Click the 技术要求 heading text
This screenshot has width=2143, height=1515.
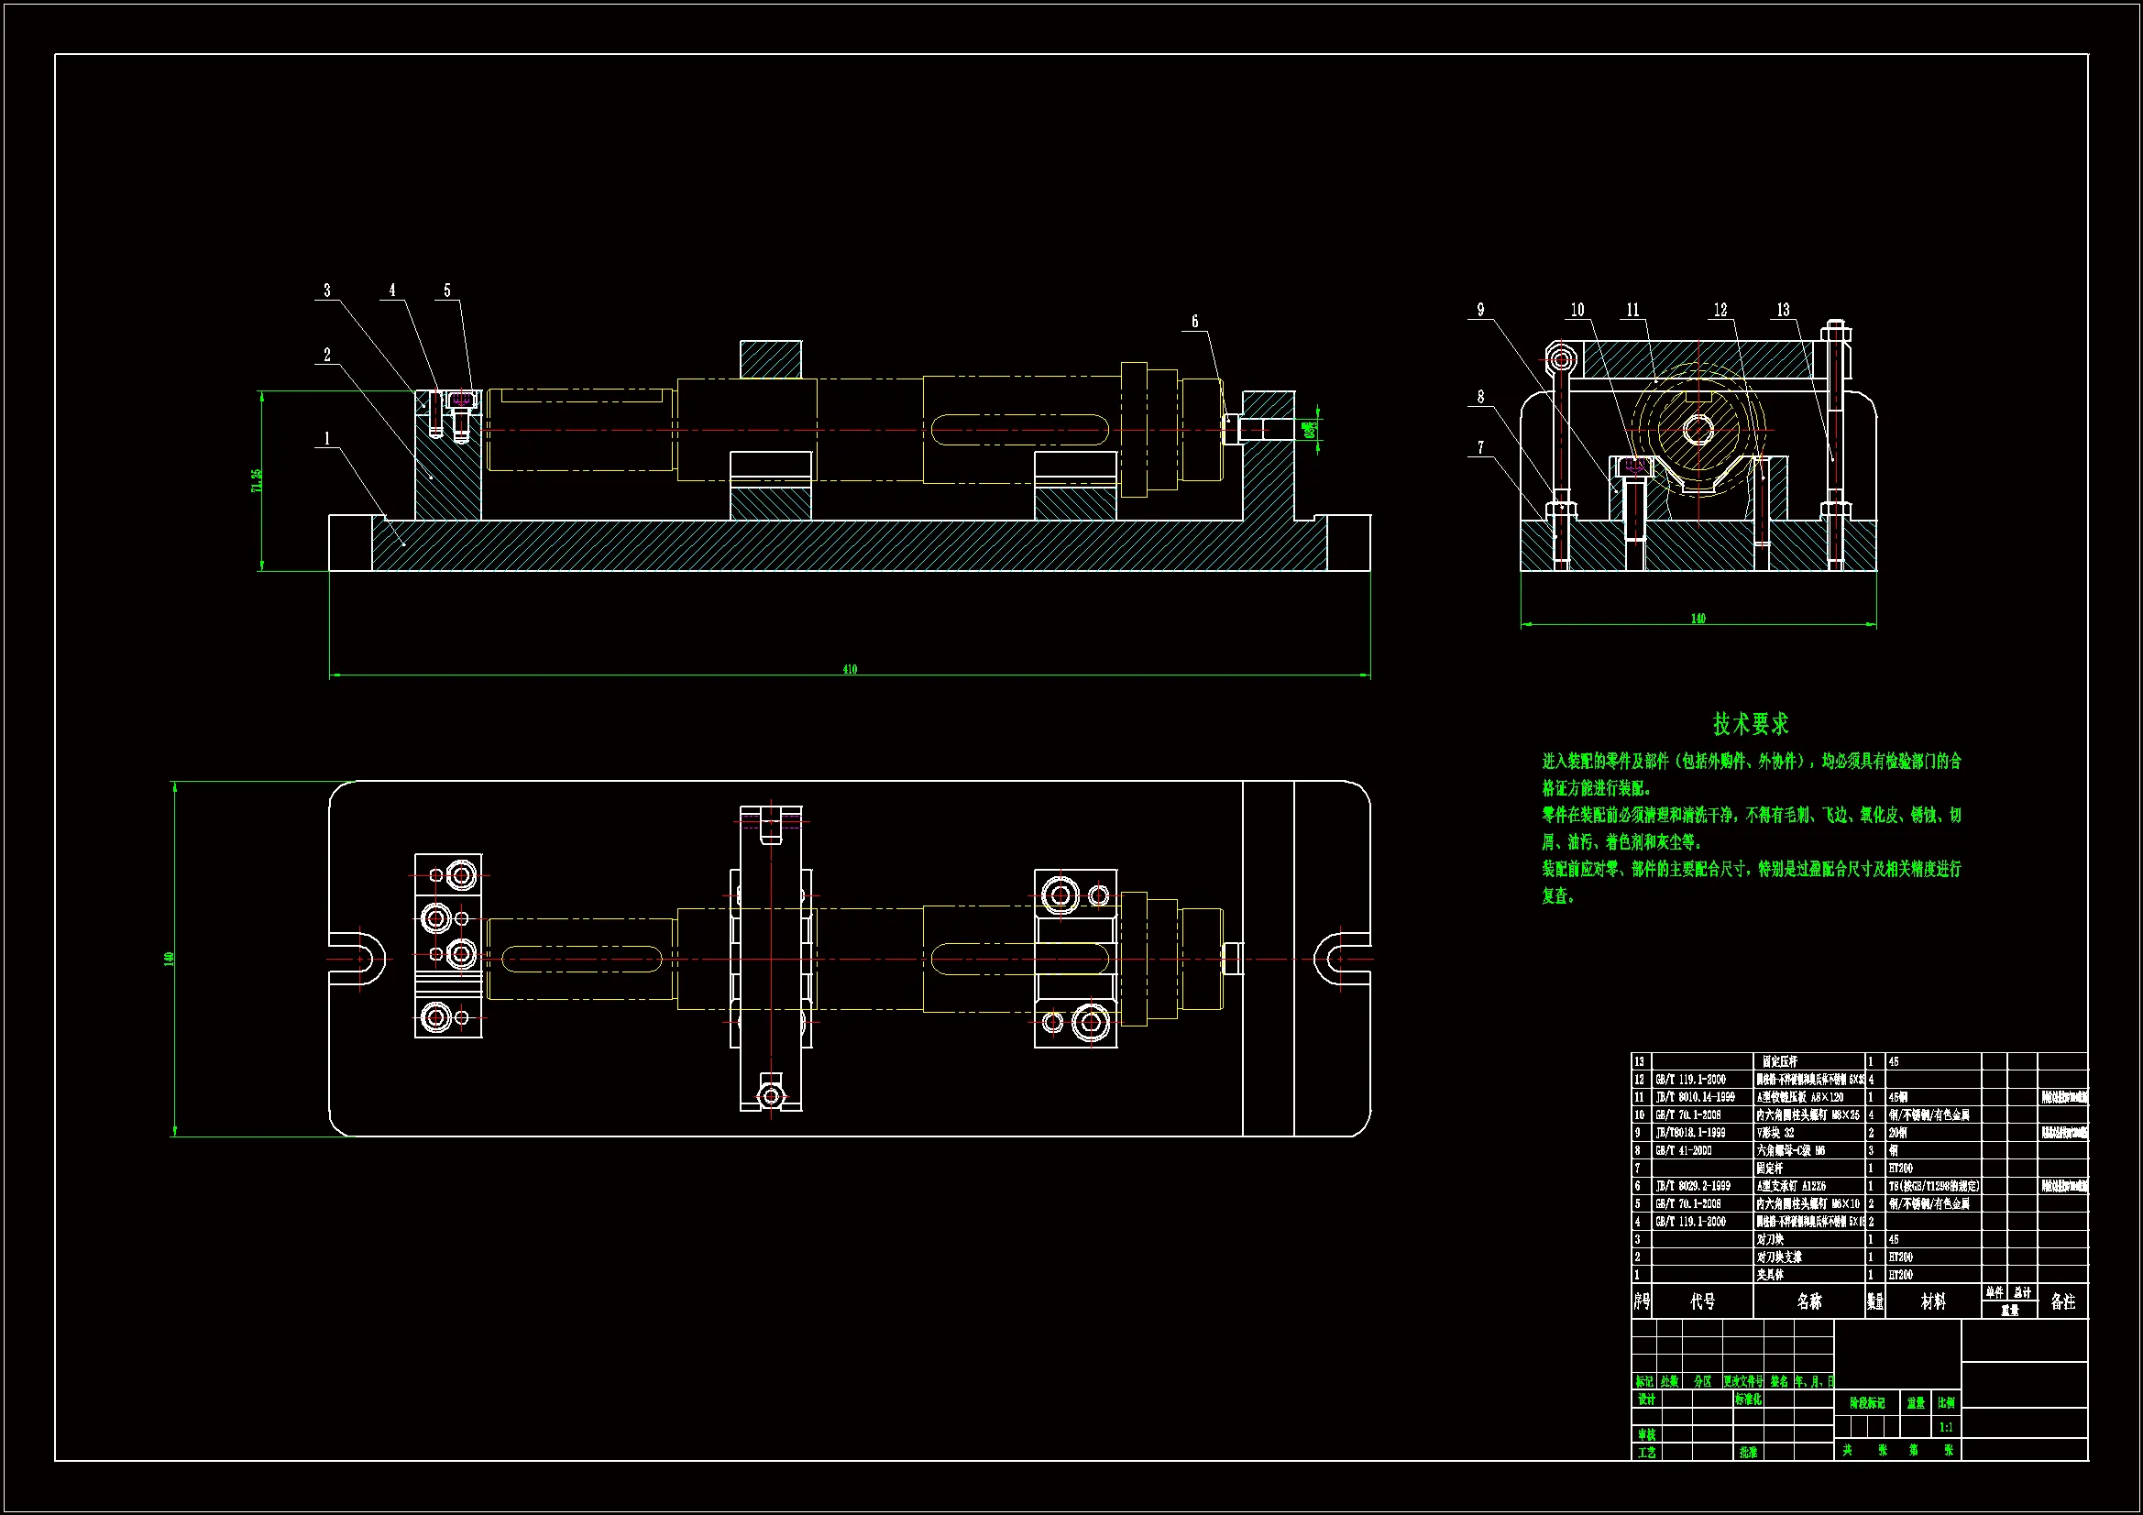[x=1750, y=723]
